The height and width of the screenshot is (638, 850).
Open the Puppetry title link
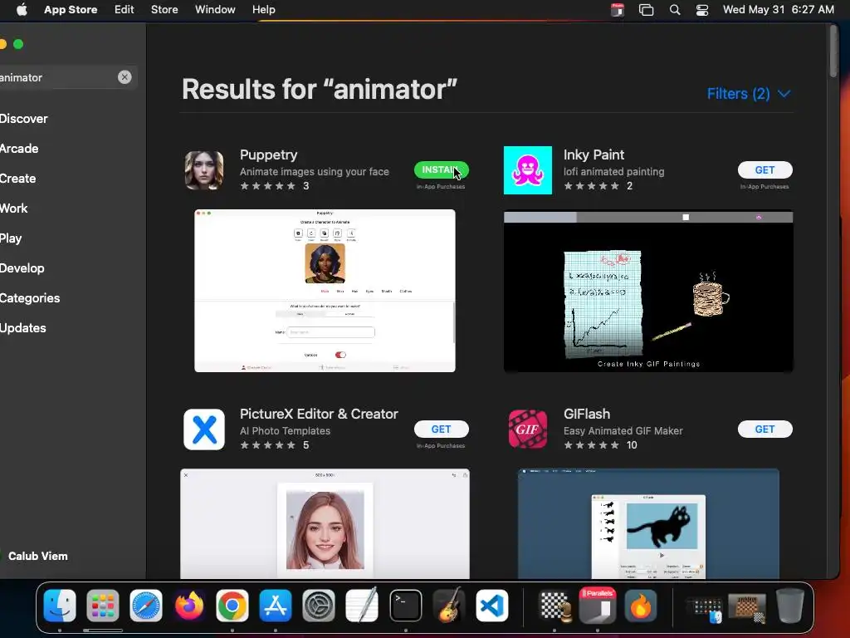click(x=268, y=155)
